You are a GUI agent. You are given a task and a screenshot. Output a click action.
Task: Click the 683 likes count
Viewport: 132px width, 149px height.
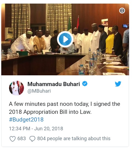(x=21, y=139)
